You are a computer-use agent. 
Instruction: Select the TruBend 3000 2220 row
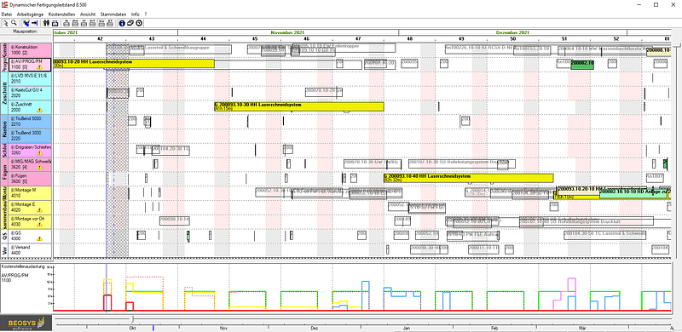[x=30, y=135]
